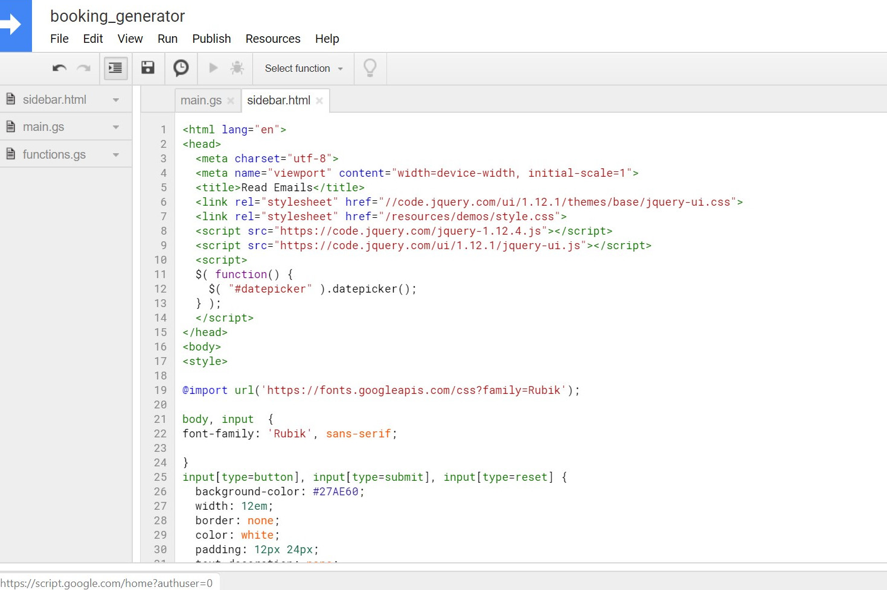Click the sans-serif font-family value
887x590 pixels.
click(359, 434)
